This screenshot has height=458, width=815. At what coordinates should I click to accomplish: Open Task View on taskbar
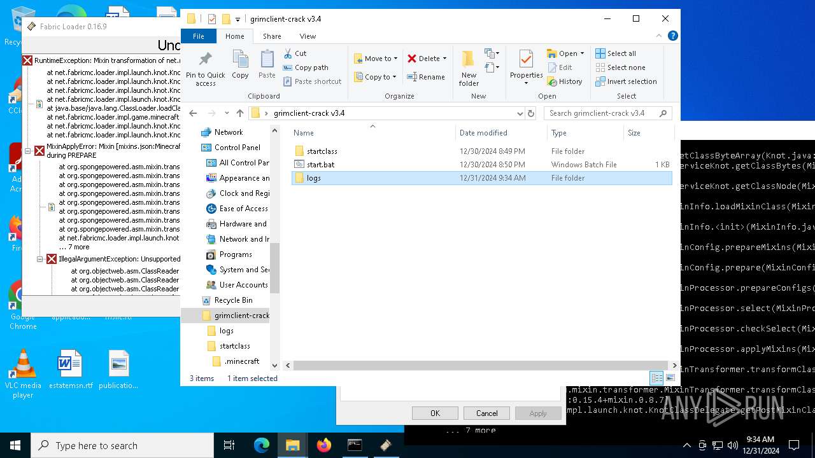coord(230,445)
